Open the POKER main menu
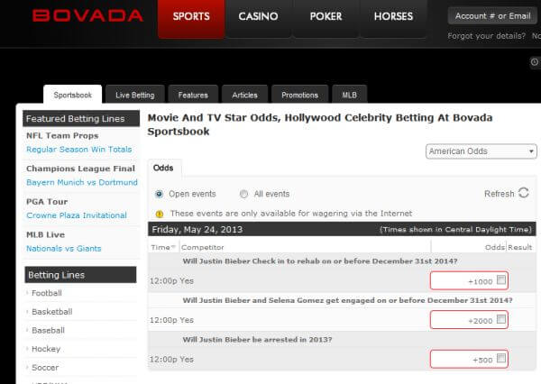 [x=326, y=19]
